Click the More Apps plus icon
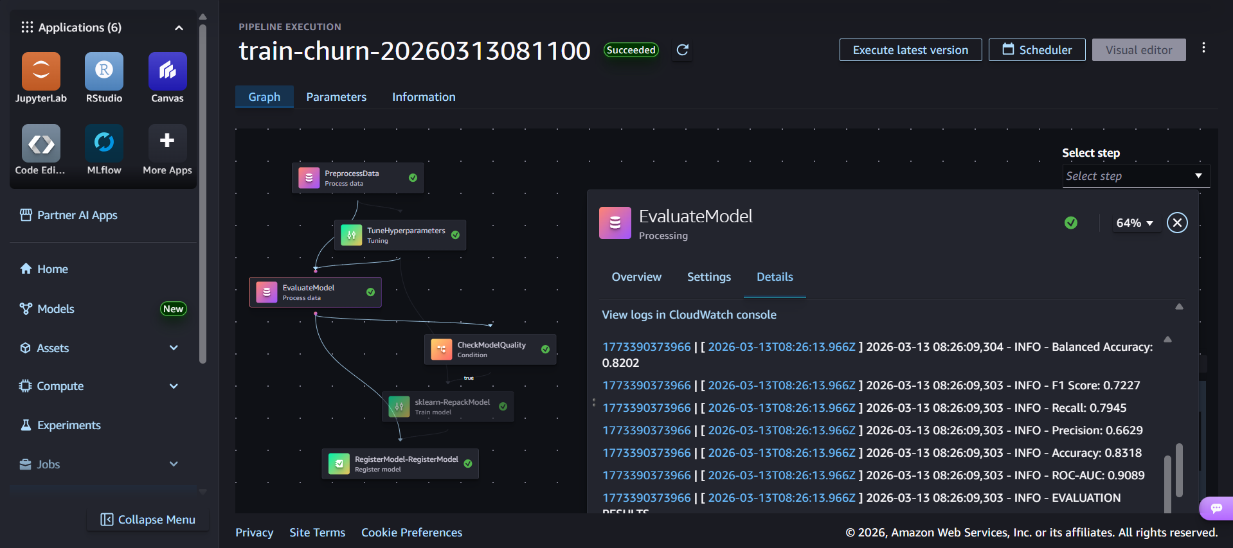1233x548 pixels. click(x=167, y=141)
